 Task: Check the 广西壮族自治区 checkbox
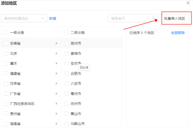coord(6,103)
